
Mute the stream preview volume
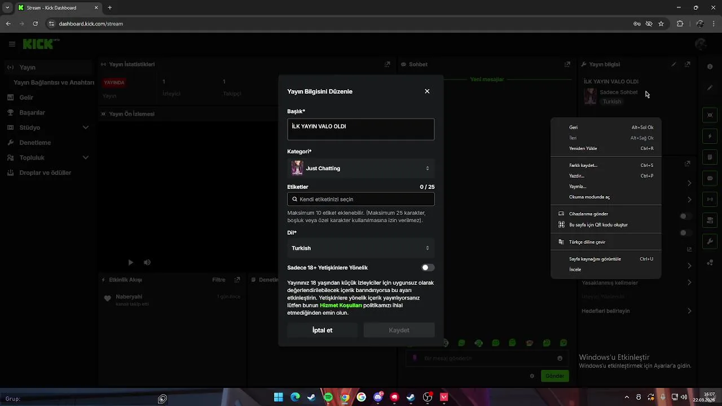coord(147,262)
